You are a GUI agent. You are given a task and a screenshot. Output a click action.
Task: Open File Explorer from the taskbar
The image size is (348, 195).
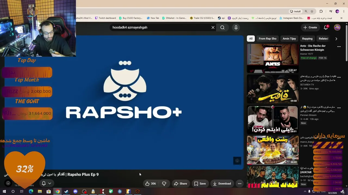coord(40,191)
